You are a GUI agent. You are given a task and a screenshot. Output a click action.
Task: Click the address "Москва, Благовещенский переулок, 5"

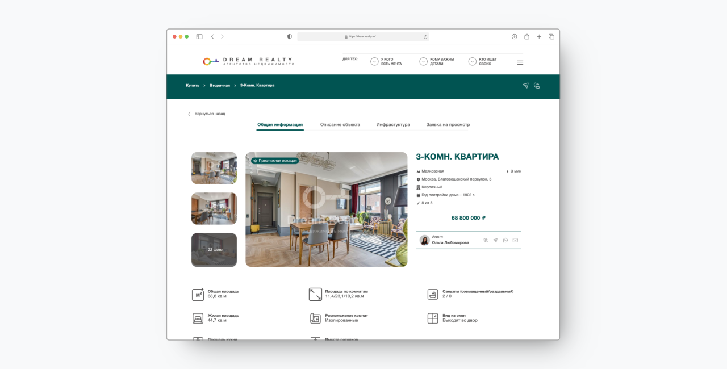coord(457,179)
